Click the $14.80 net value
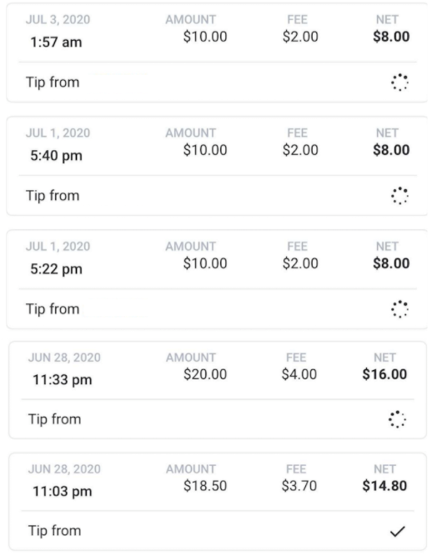This screenshot has height=556, width=437. click(x=384, y=485)
